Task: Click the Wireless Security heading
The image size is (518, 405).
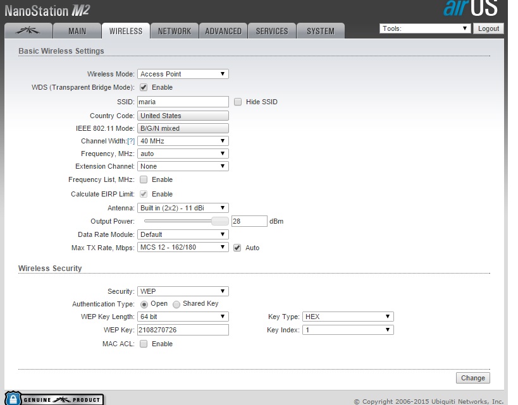Action: [x=50, y=269]
